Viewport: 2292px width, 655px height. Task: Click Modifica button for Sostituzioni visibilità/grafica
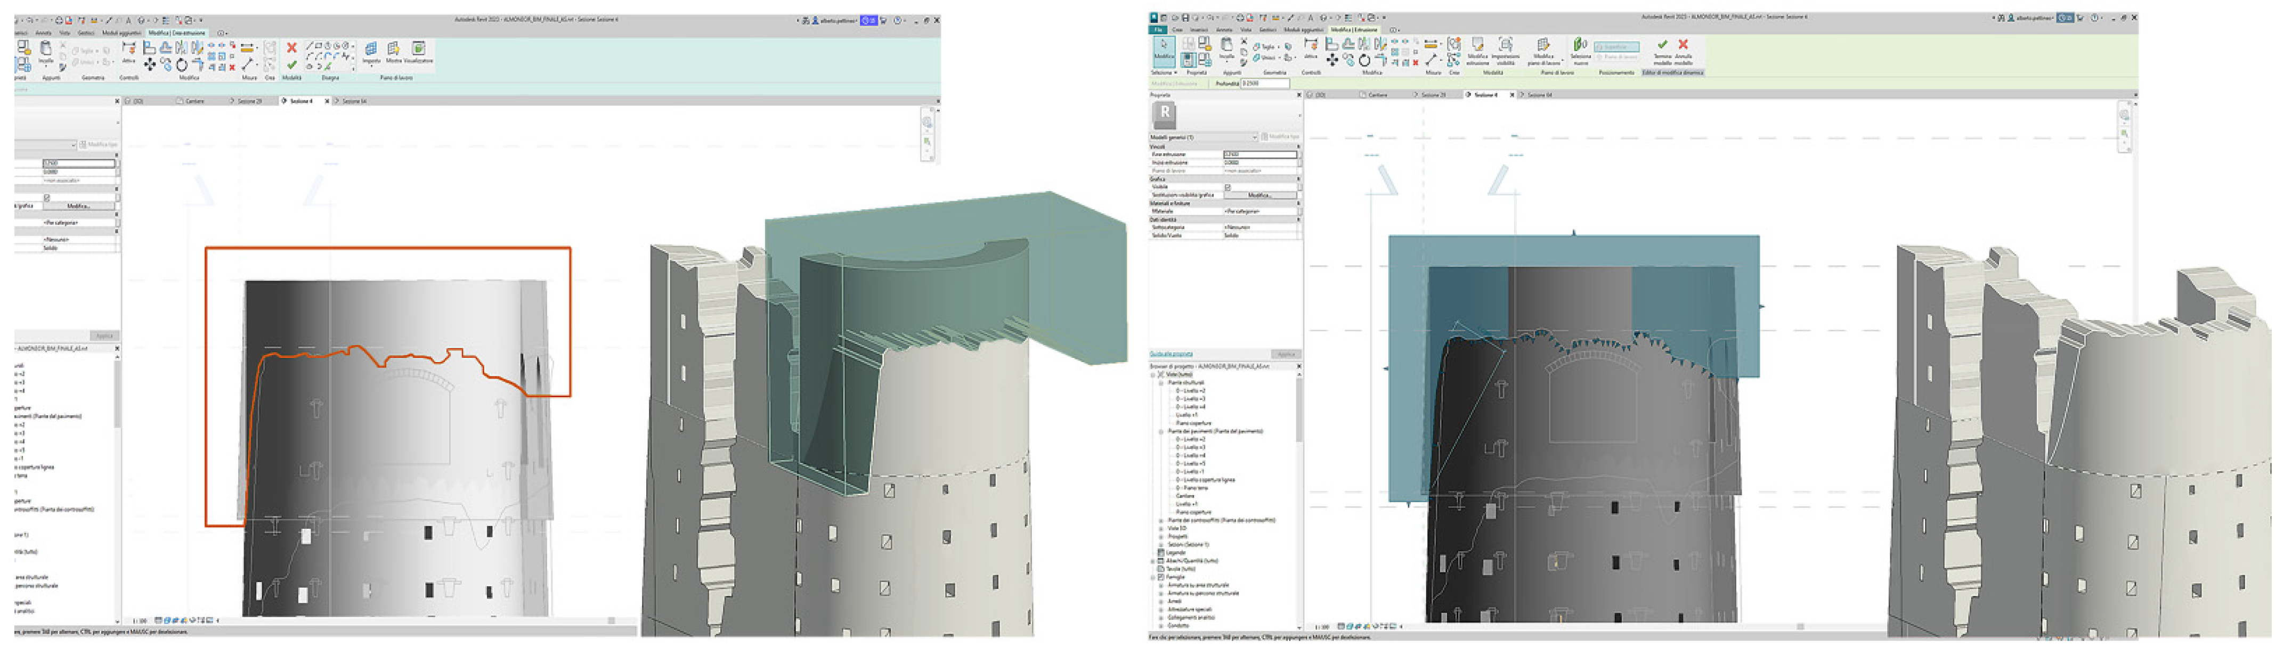(x=1259, y=194)
